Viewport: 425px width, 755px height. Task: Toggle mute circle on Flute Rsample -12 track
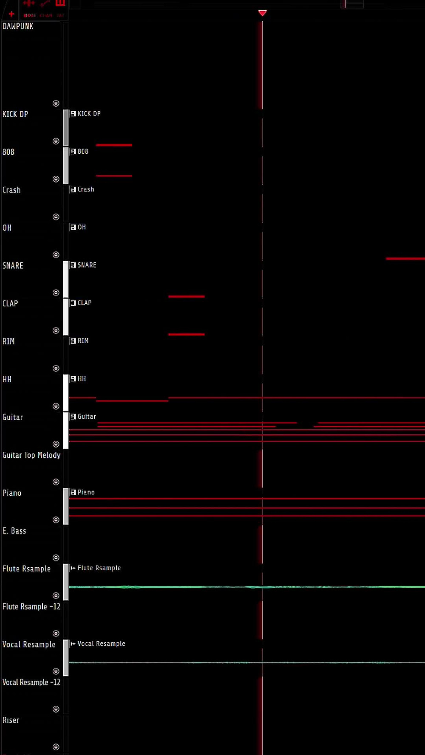(56, 633)
